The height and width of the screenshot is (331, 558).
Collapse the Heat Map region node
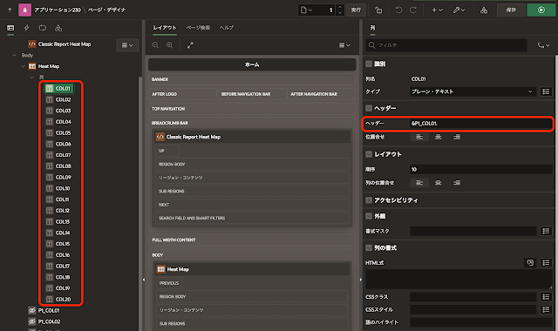point(24,66)
